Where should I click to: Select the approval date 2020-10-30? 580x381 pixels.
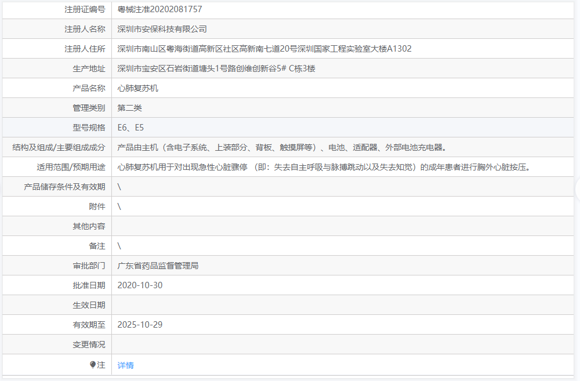(140, 285)
